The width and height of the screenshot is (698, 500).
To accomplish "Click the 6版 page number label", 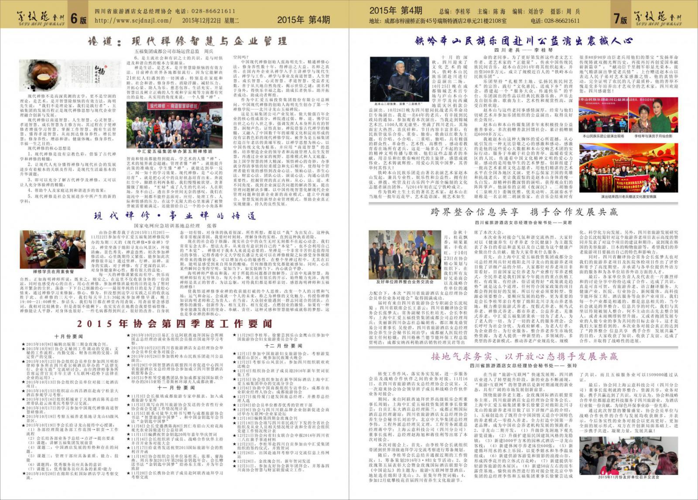I will [x=79, y=18].
